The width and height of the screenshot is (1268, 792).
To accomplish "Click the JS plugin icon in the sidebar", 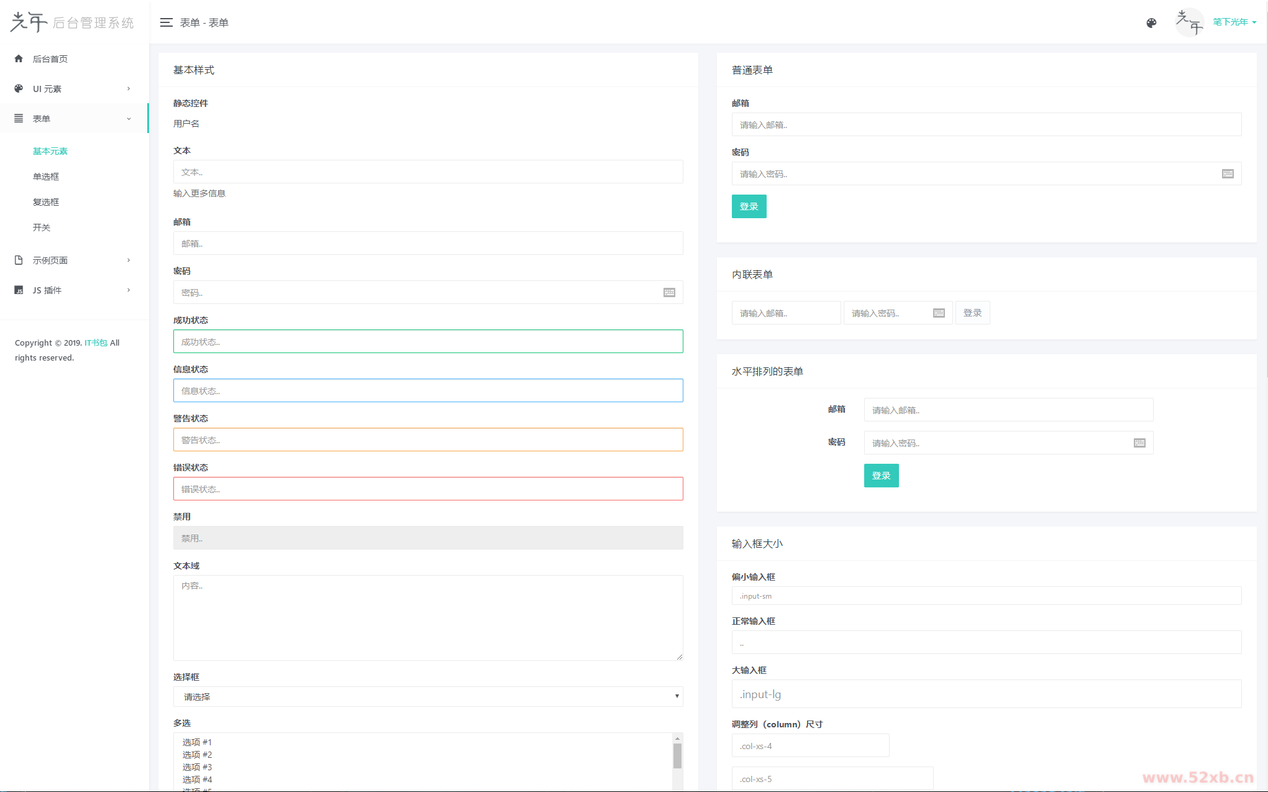I will pyautogui.click(x=19, y=290).
